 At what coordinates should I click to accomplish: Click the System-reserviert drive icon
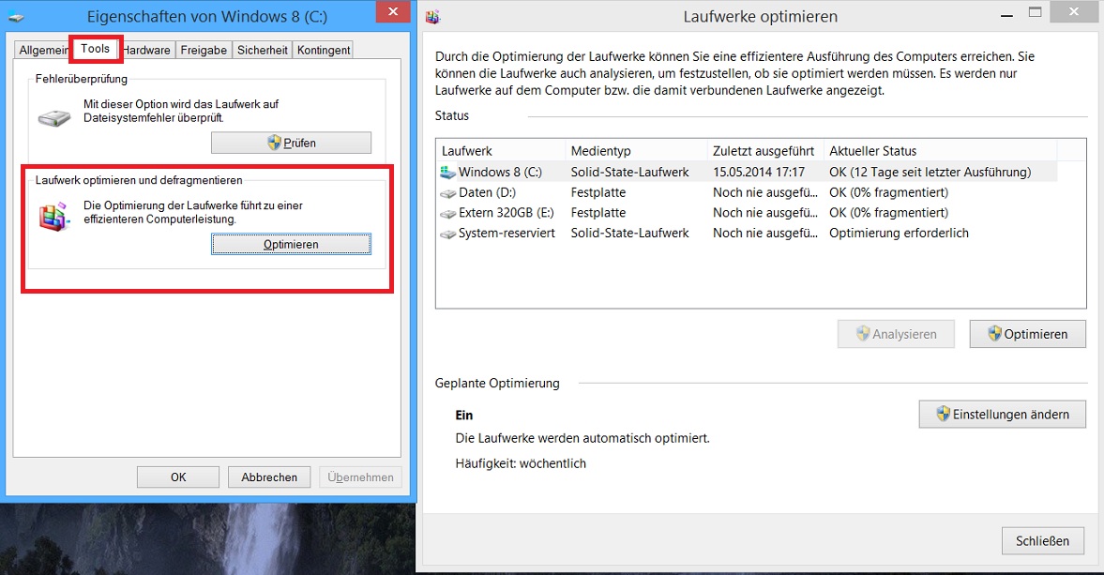point(447,234)
